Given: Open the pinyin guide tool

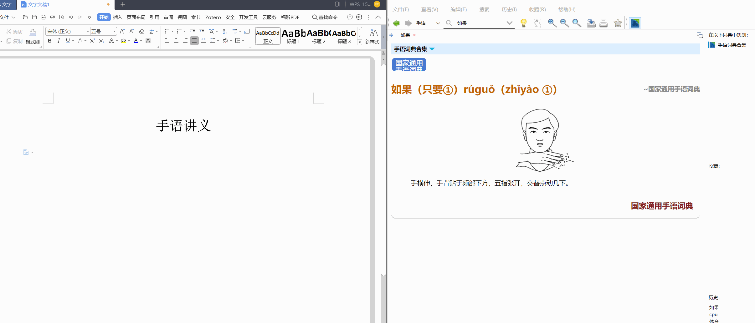Looking at the screenshot, I should [152, 31].
